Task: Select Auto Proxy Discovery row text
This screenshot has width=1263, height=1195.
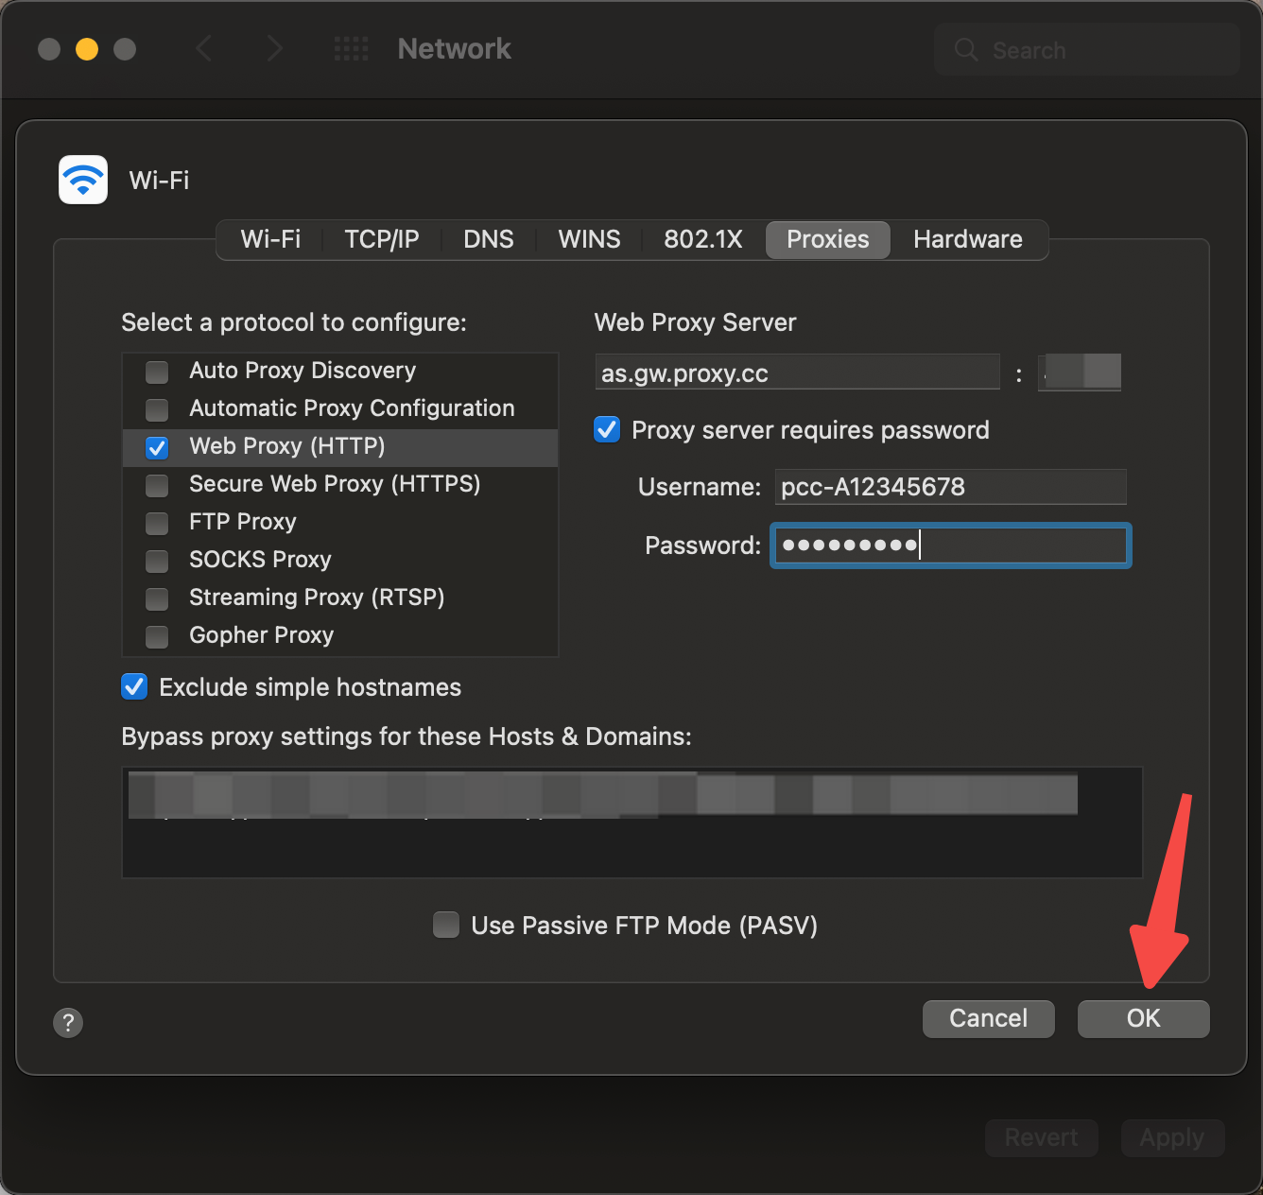Action: click(x=303, y=371)
